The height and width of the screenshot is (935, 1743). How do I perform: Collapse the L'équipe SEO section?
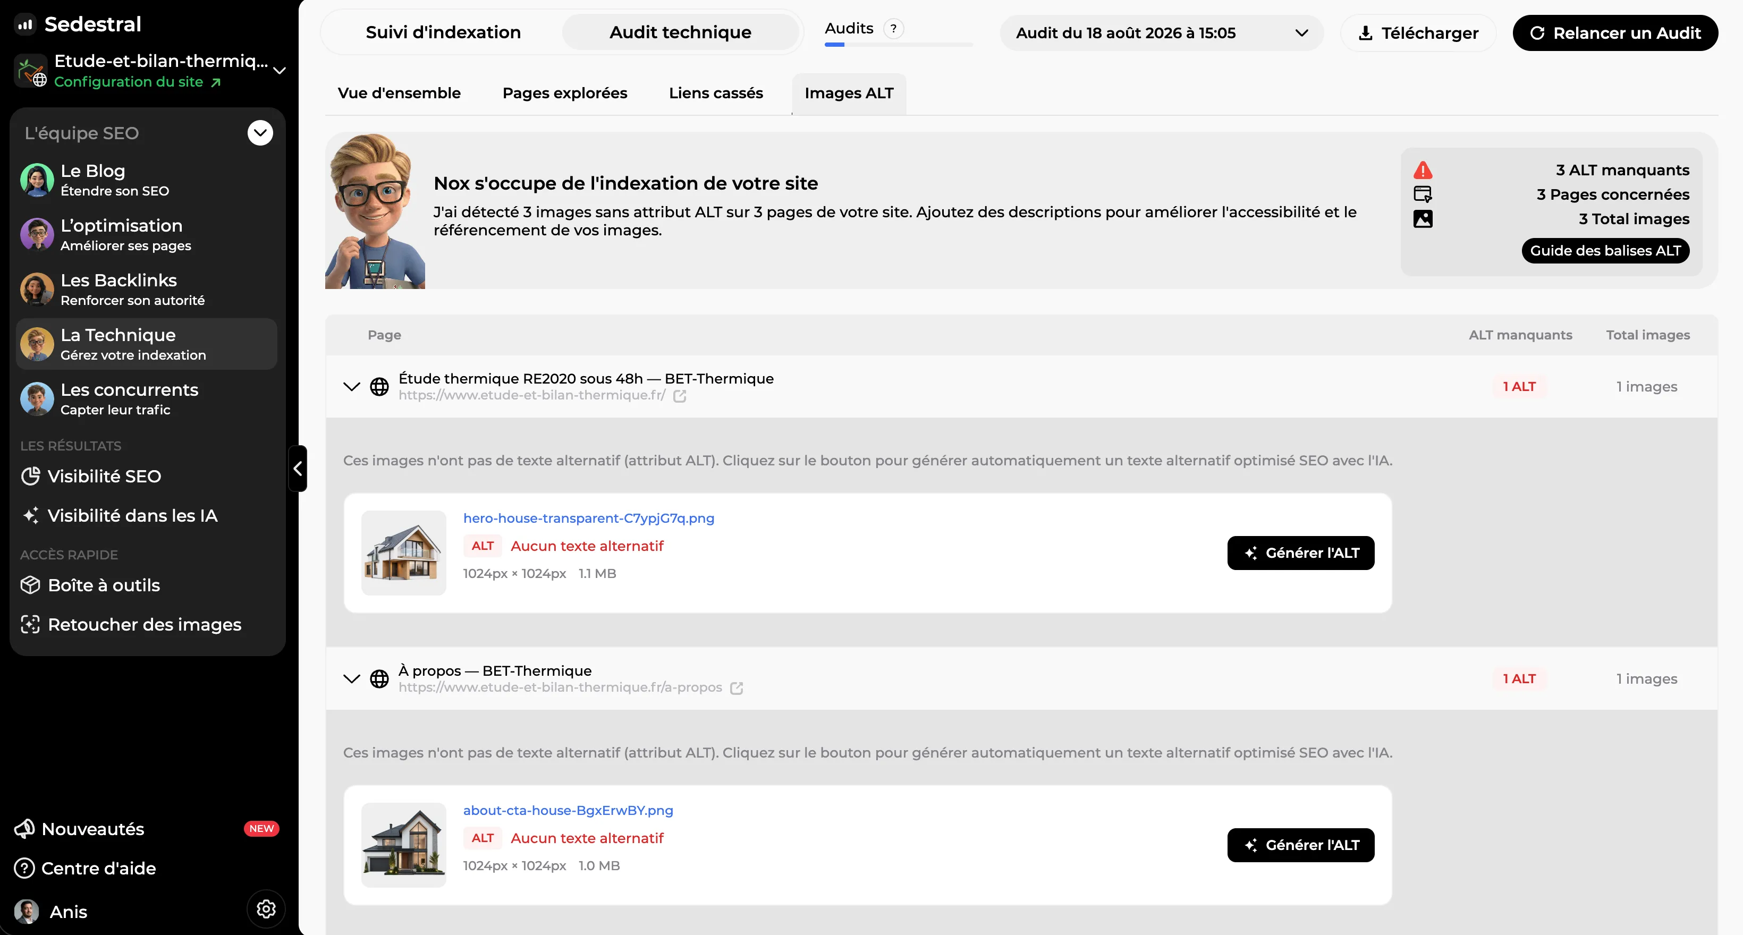(260, 133)
